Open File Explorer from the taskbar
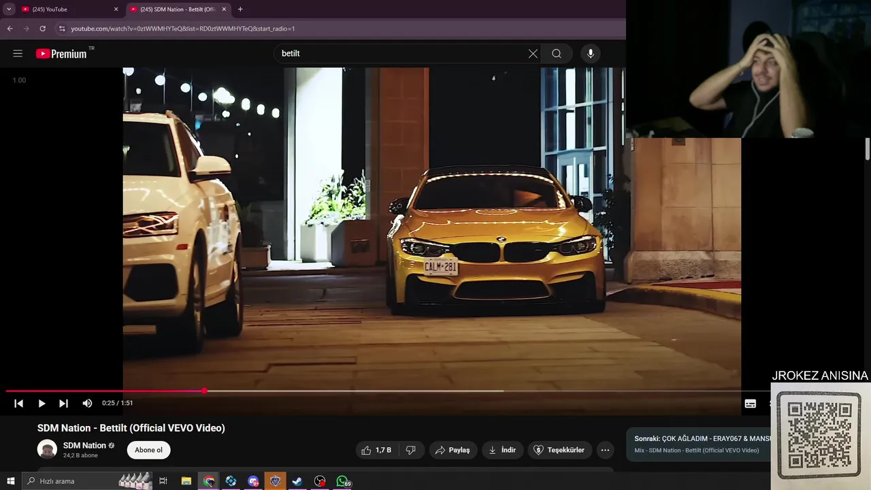This screenshot has width=871, height=490. [x=186, y=481]
